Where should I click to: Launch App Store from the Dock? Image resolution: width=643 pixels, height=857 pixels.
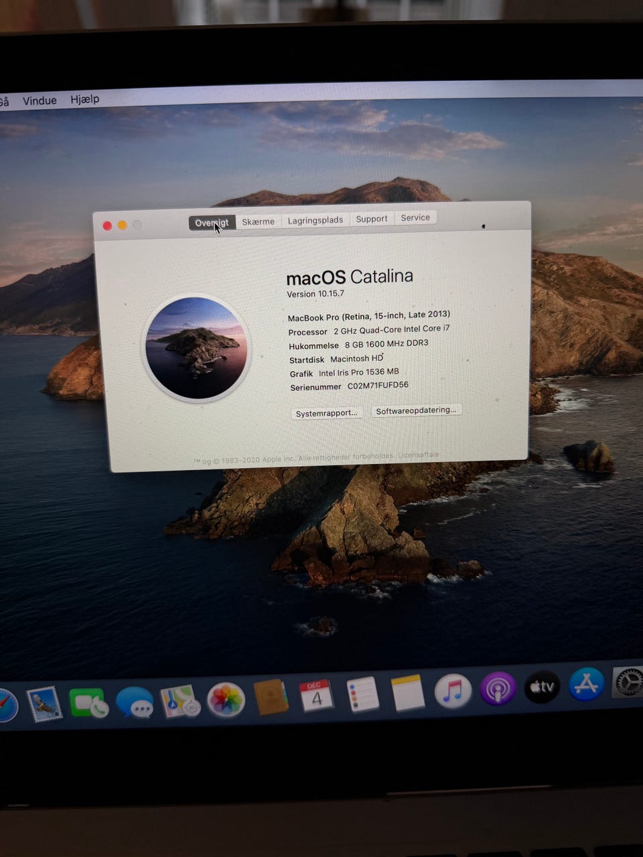pos(587,684)
